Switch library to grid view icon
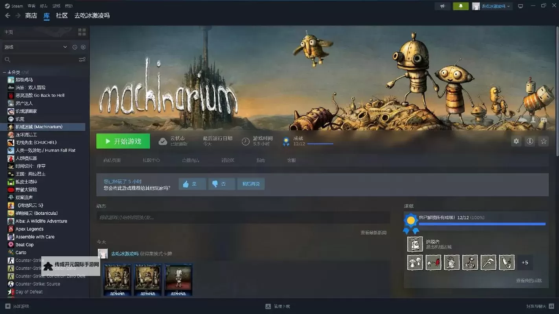This screenshot has height=314, width=559. 82,32
